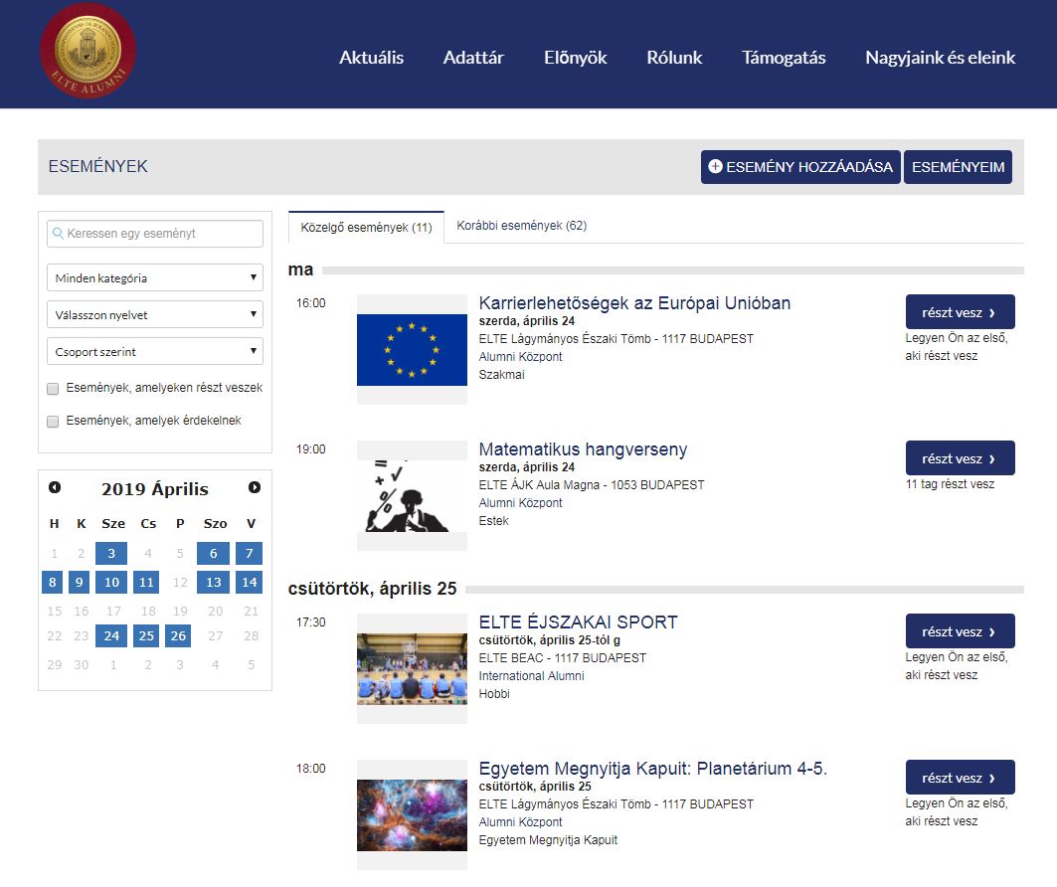
Task: Click the '2019 Április' calendar title
Action: click(155, 488)
